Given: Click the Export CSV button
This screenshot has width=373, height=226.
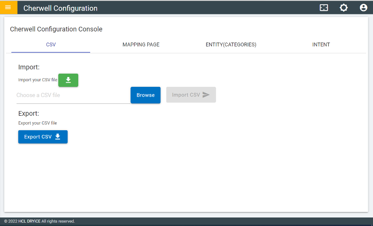Looking at the screenshot, I should click(43, 137).
